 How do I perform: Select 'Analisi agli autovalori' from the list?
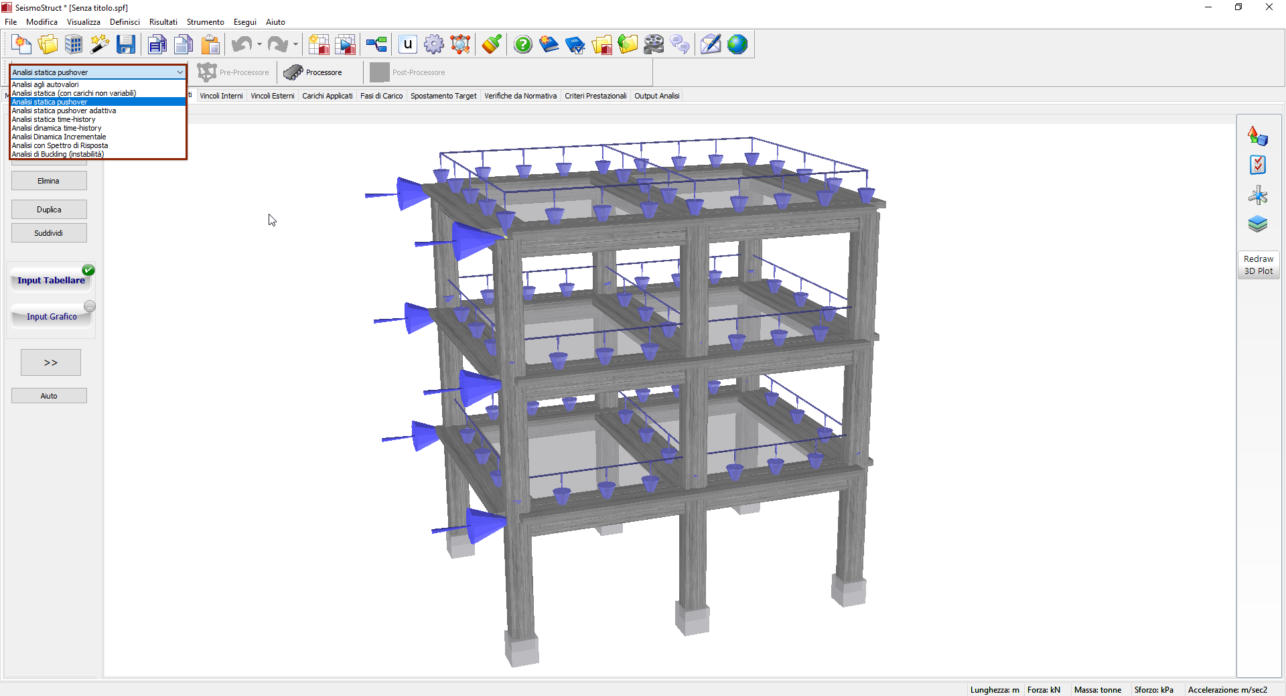coord(46,84)
